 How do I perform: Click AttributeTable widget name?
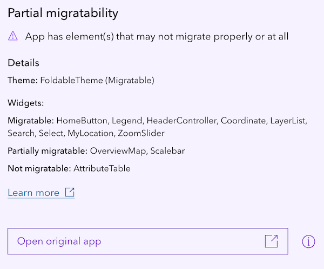tap(102, 168)
